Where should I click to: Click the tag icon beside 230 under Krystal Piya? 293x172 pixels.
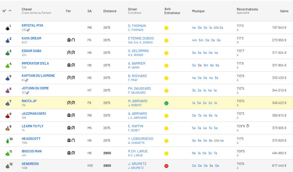pyautogui.click(x=28, y=30)
